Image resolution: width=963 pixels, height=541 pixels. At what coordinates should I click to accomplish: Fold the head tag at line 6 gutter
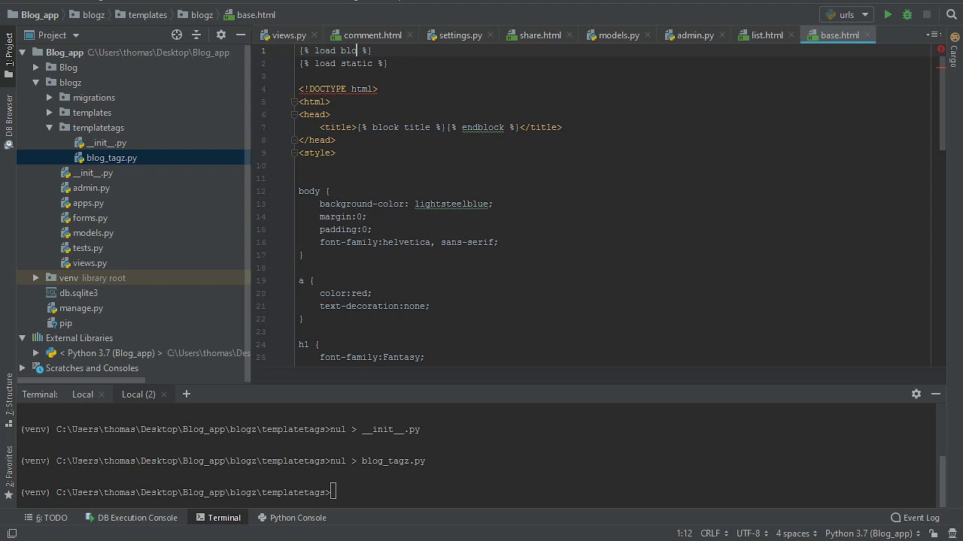295,114
